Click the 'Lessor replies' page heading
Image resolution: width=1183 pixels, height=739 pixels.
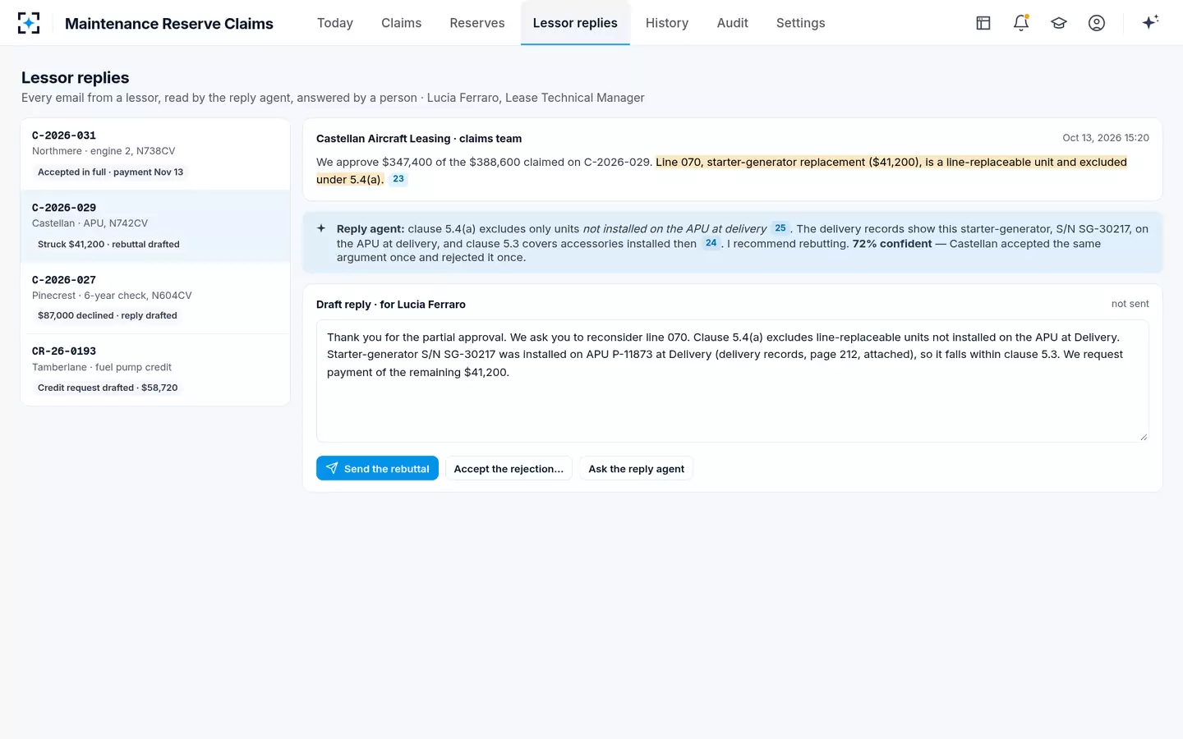click(76, 78)
